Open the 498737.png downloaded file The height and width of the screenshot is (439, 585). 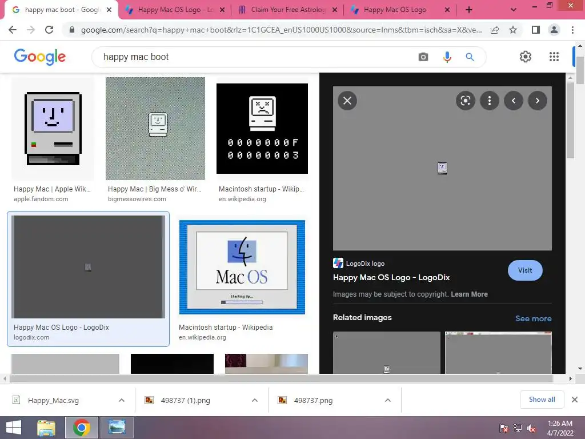(313, 400)
